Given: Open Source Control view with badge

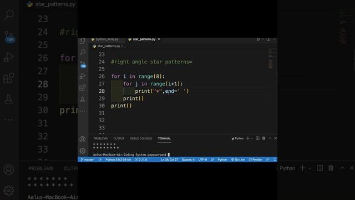Looking at the screenshot, I should click(x=83, y=64).
